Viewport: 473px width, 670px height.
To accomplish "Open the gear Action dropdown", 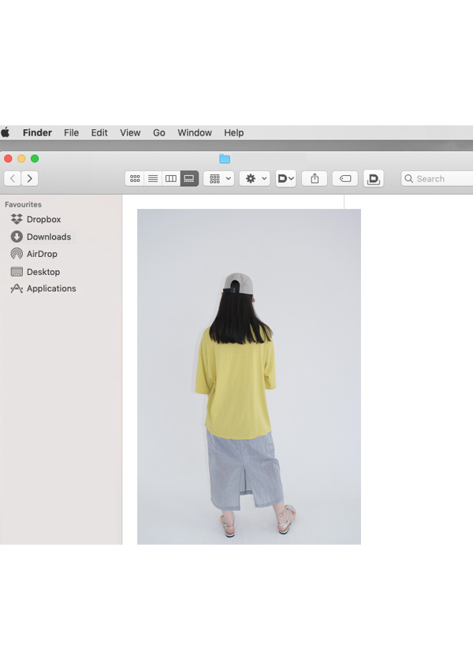I will (255, 179).
